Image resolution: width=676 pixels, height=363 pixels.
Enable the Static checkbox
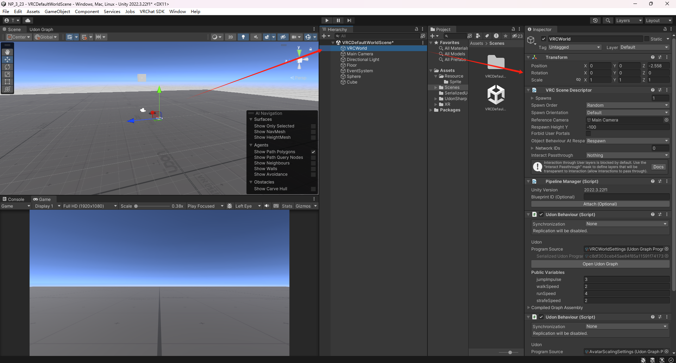pyautogui.click(x=647, y=39)
